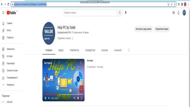The height and width of the screenshot is (107, 190).
Task: Click the share page icon in address bar
Action: click(172, 4)
